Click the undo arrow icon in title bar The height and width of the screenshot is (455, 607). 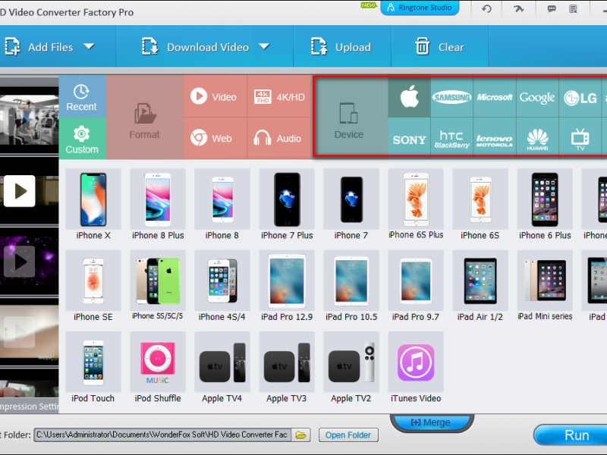click(x=486, y=8)
